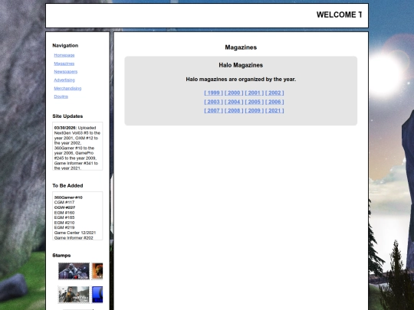The width and height of the screenshot is (414, 310).
Task: Click the blue stamp in the second stamp row
Action: (x=97, y=295)
